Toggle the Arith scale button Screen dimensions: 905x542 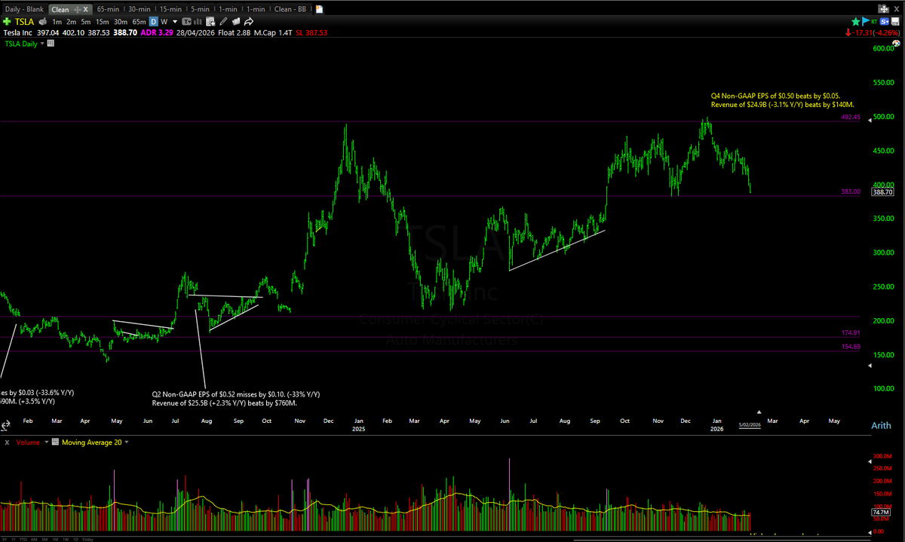(882, 425)
